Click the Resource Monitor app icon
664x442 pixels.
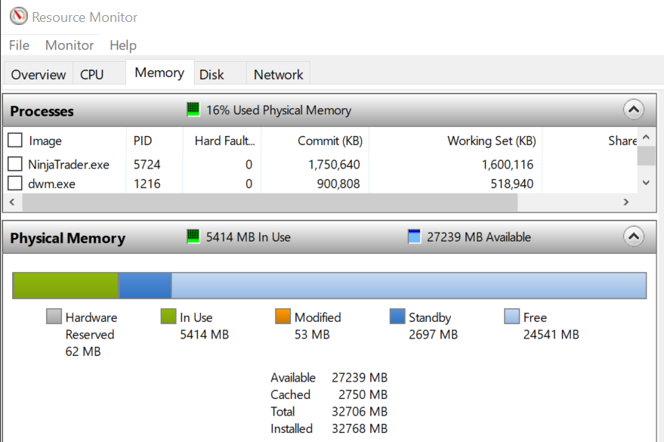tap(19, 17)
